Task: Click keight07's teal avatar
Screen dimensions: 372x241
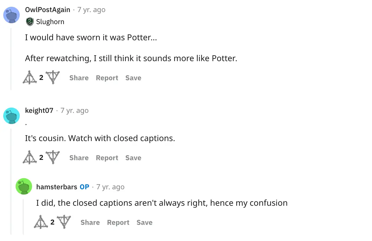Action: 11,116
